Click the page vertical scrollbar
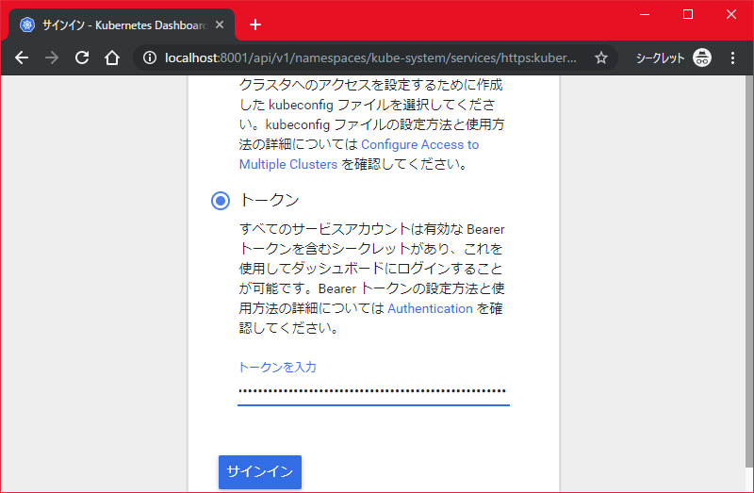The width and height of the screenshot is (754, 493). tap(748, 271)
